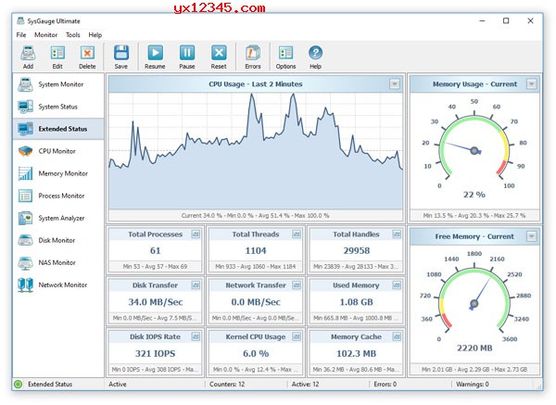Click the Reset toolbar icon
Image resolution: width=556 pixels, height=405 pixels.
219,53
